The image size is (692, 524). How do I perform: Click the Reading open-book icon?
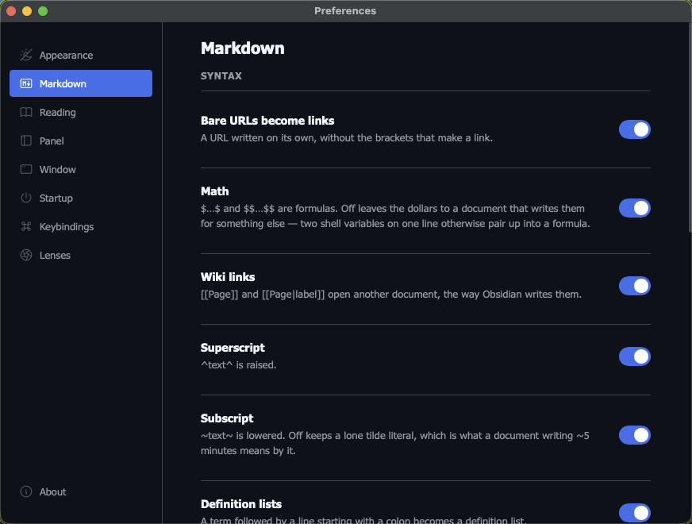[x=26, y=112]
